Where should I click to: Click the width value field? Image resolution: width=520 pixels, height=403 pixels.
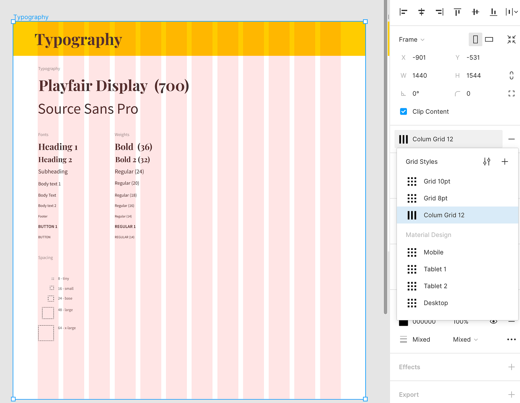point(420,76)
